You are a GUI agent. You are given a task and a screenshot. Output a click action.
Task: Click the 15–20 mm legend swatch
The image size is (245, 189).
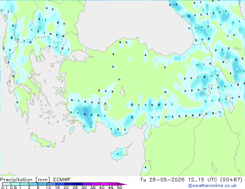coord(60,184)
